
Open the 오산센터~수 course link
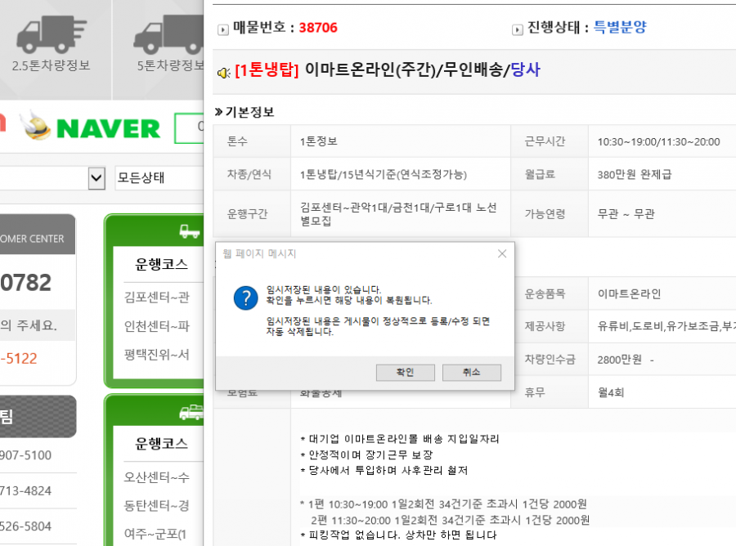point(157,477)
